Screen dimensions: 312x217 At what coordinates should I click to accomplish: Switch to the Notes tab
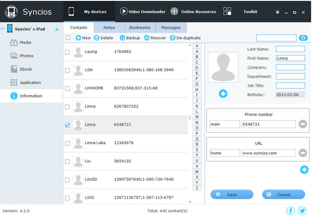[x=109, y=28]
